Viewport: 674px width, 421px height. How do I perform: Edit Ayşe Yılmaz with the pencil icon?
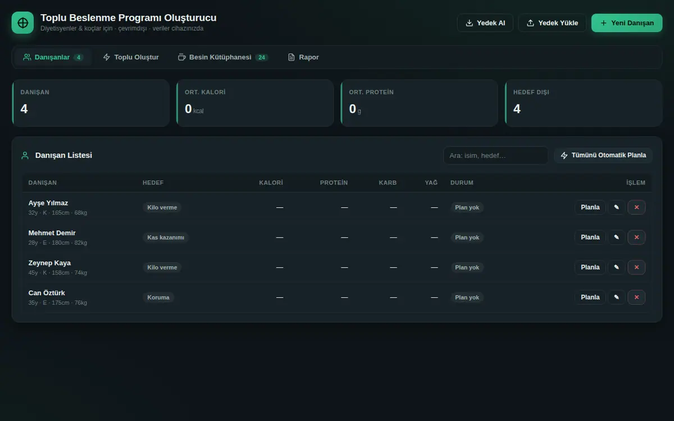point(616,207)
